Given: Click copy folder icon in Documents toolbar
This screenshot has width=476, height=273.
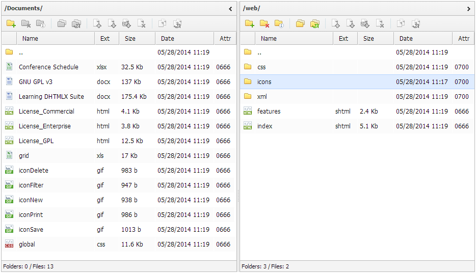Looking at the screenshot, I should [62, 23].
